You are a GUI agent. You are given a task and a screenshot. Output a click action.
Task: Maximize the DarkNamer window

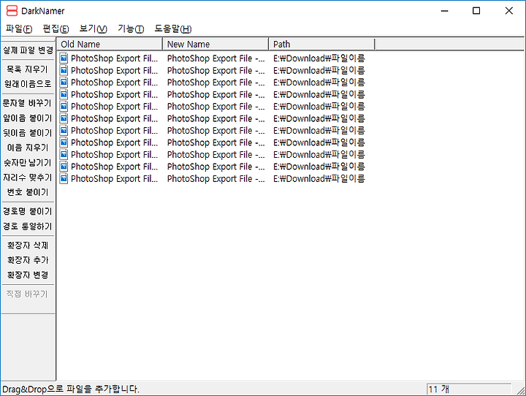coord(476,11)
